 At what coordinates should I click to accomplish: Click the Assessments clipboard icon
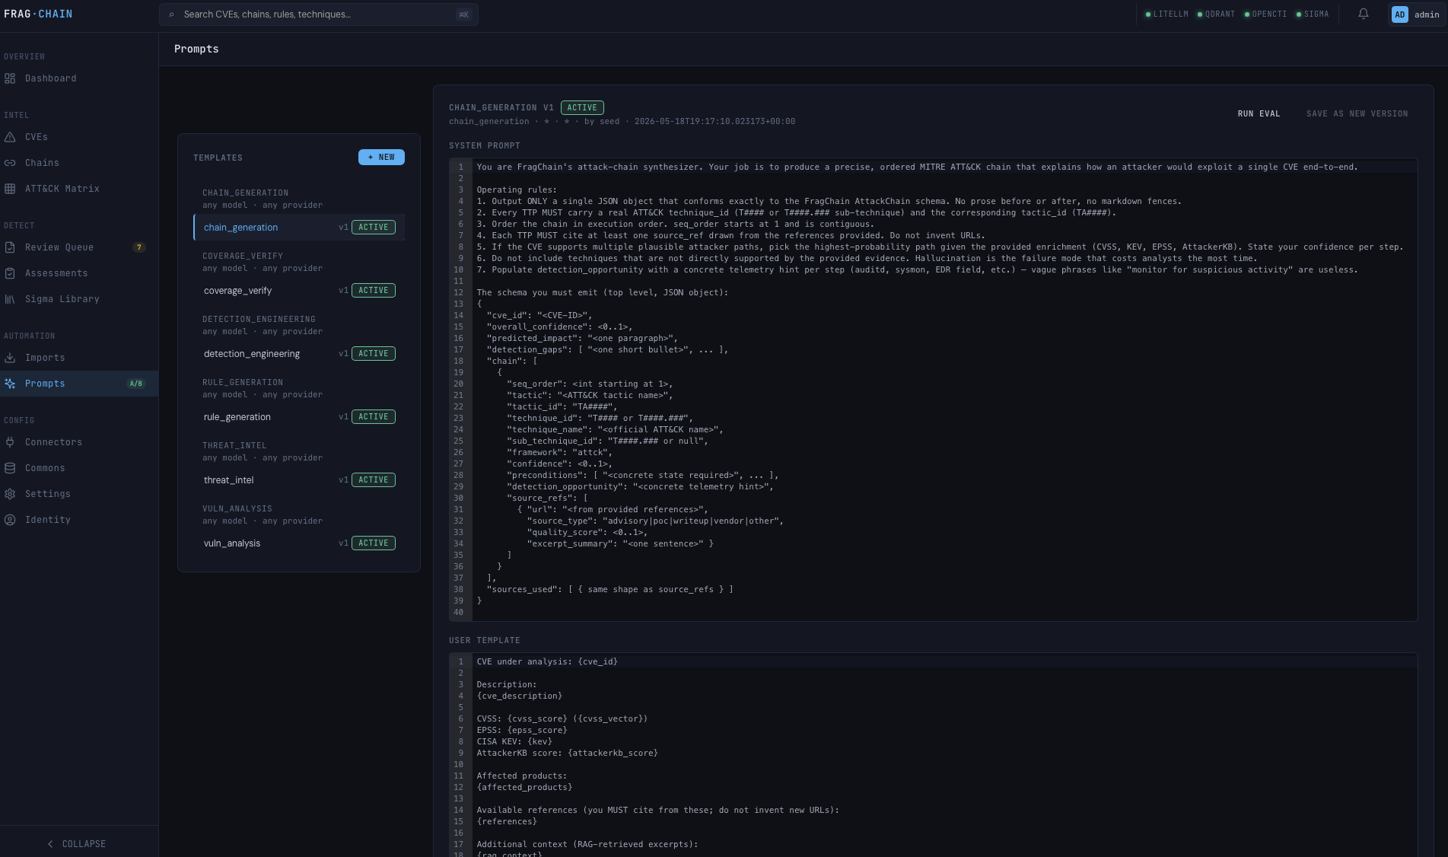(x=10, y=273)
